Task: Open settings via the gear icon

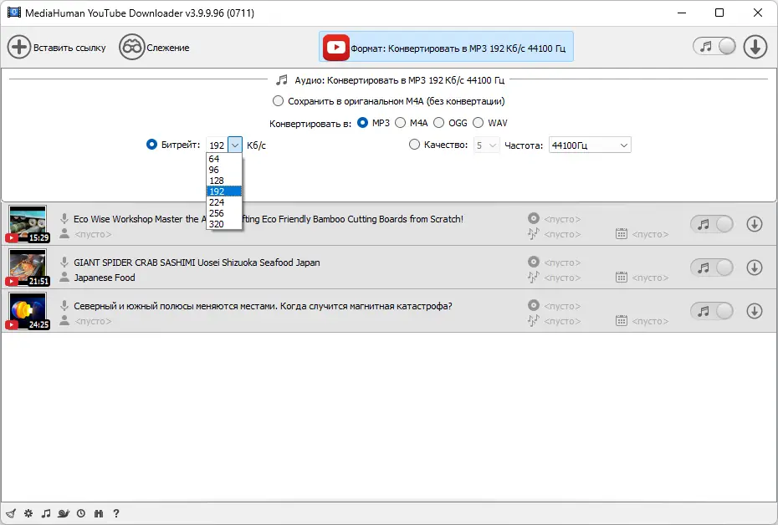Action: 28,513
